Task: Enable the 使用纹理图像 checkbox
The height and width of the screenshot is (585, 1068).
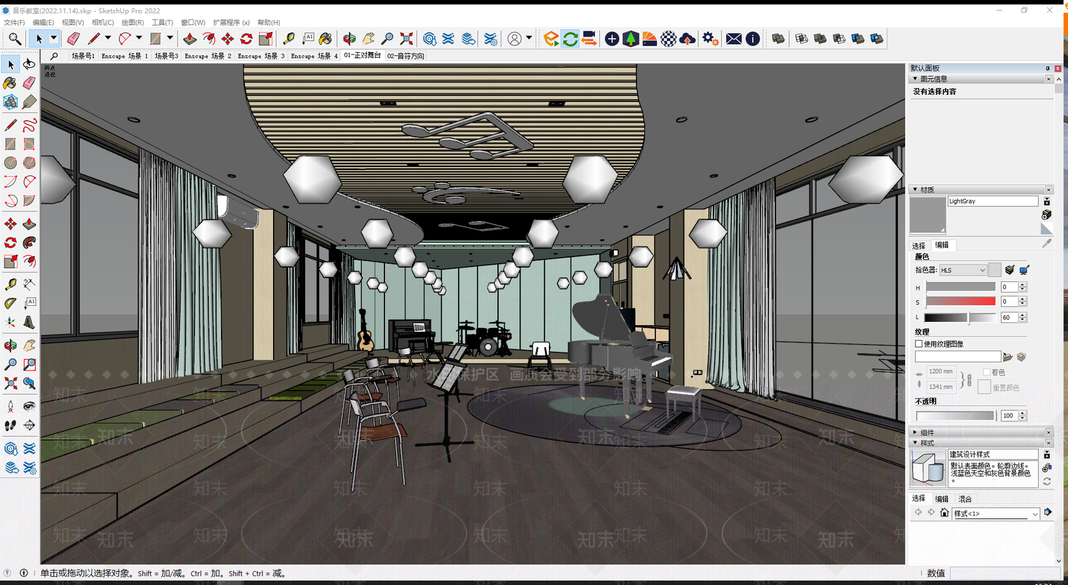Action: point(919,344)
